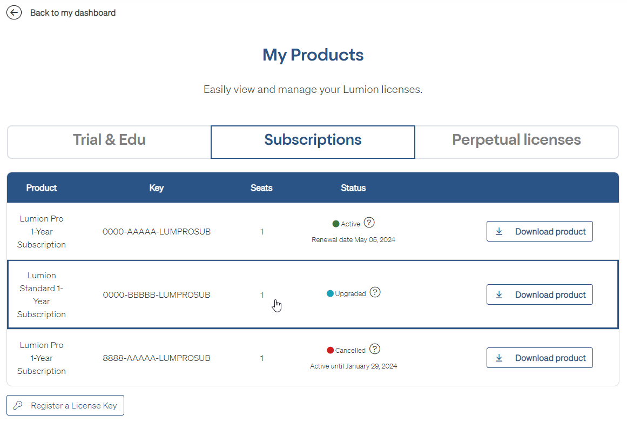Open the Perpetual licenses tab
627x422 pixels.
coord(516,140)
